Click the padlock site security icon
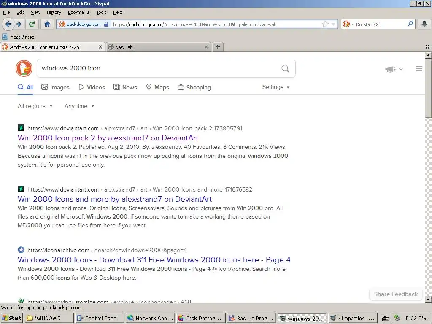This screenshot has width=432, height=324. click(106, 24)
